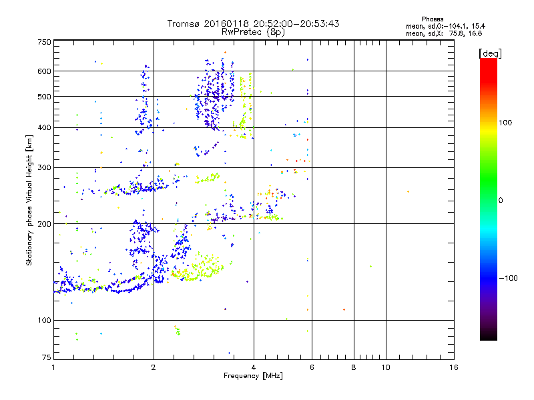Click the y-axis tick label '200'
The width and height of the screenshot is (534, 400).
[44, 224]
